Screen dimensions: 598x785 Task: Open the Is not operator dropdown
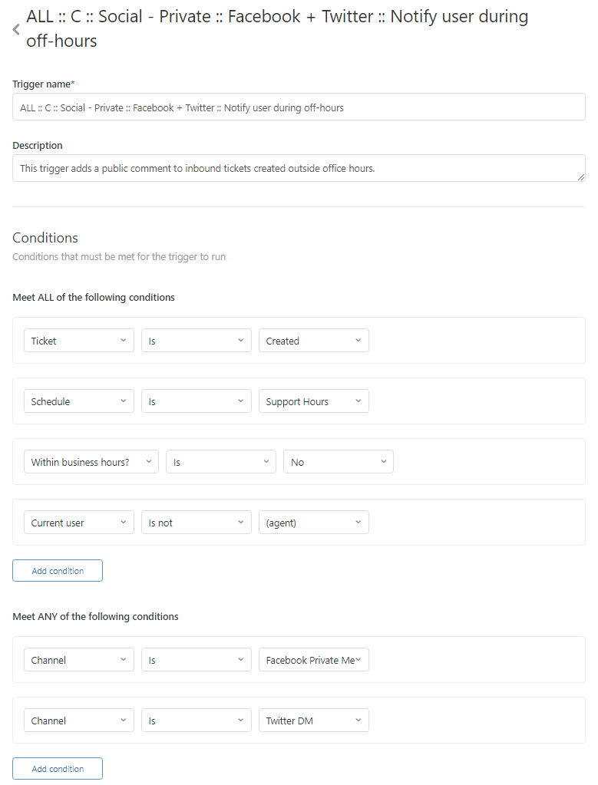196,522
